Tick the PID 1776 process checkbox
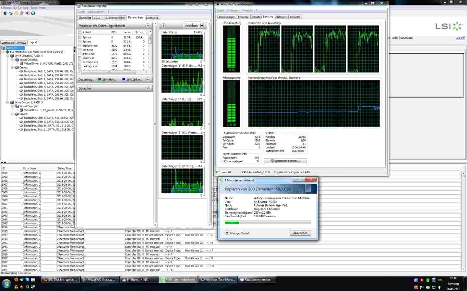467x291 pixels. pyautogui.click(x=80, y=54)
